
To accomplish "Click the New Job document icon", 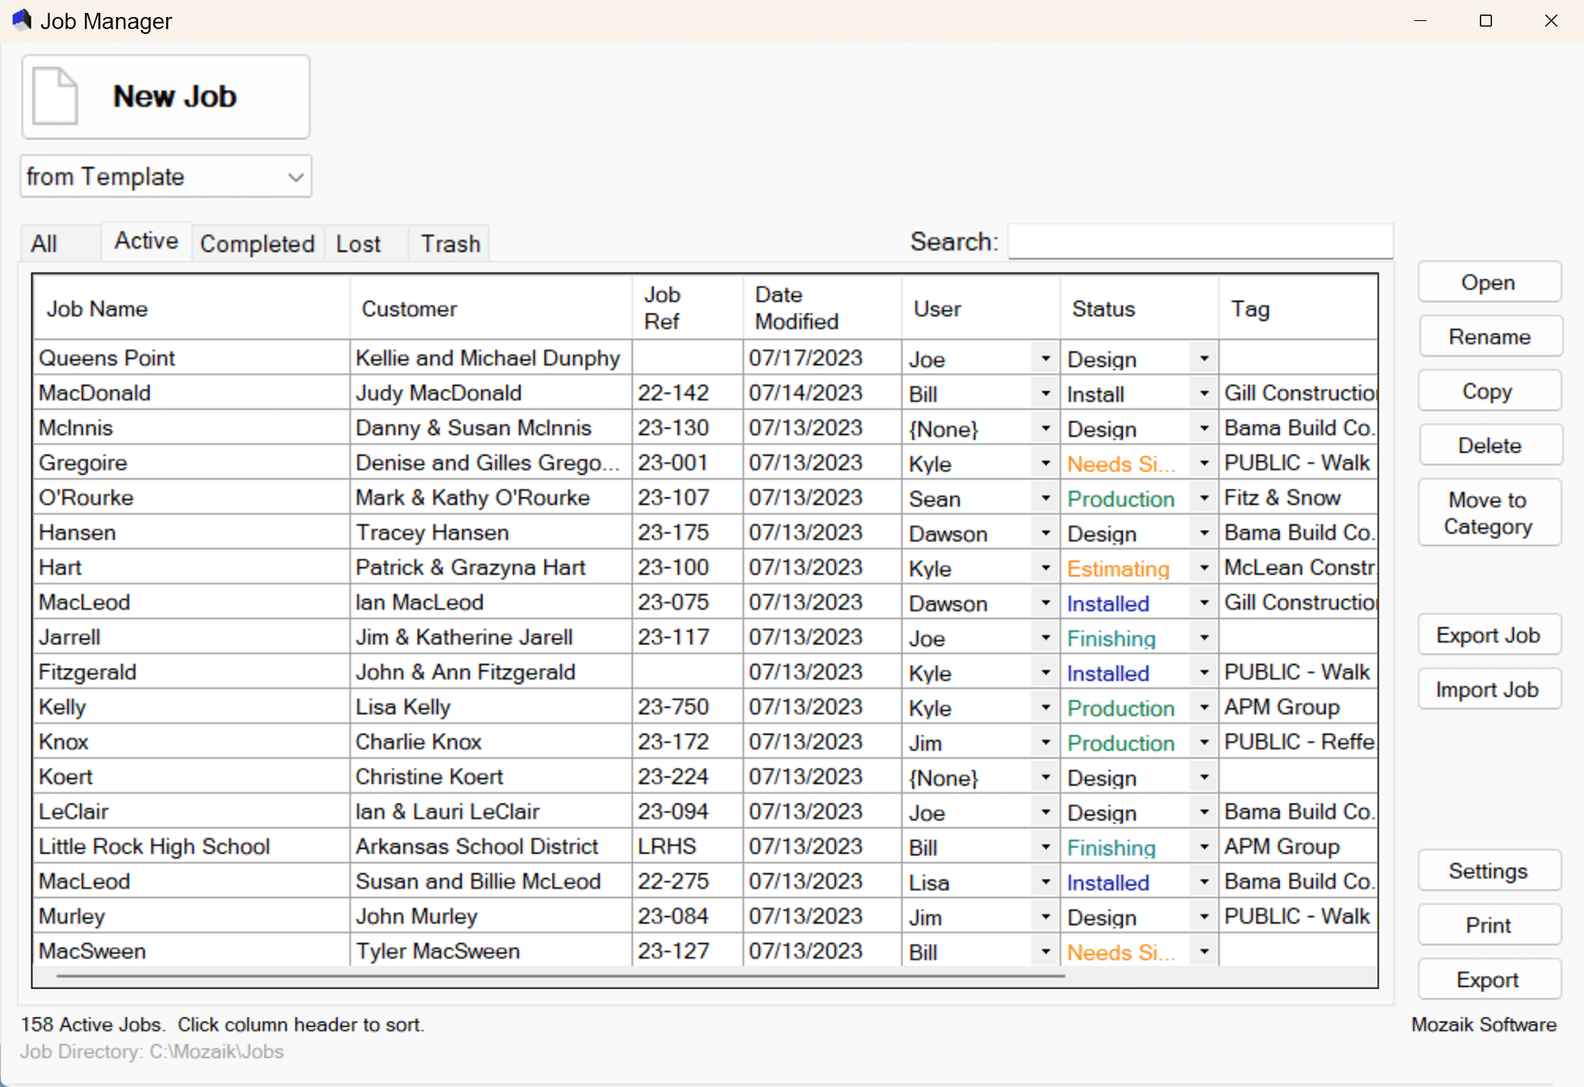I will 55,97.
